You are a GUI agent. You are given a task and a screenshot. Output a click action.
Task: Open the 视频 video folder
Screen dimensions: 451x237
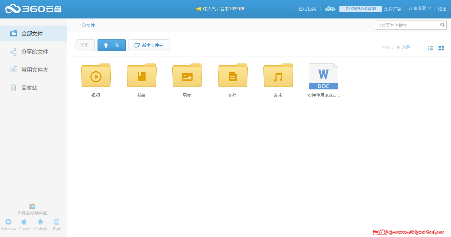(96, 75)
